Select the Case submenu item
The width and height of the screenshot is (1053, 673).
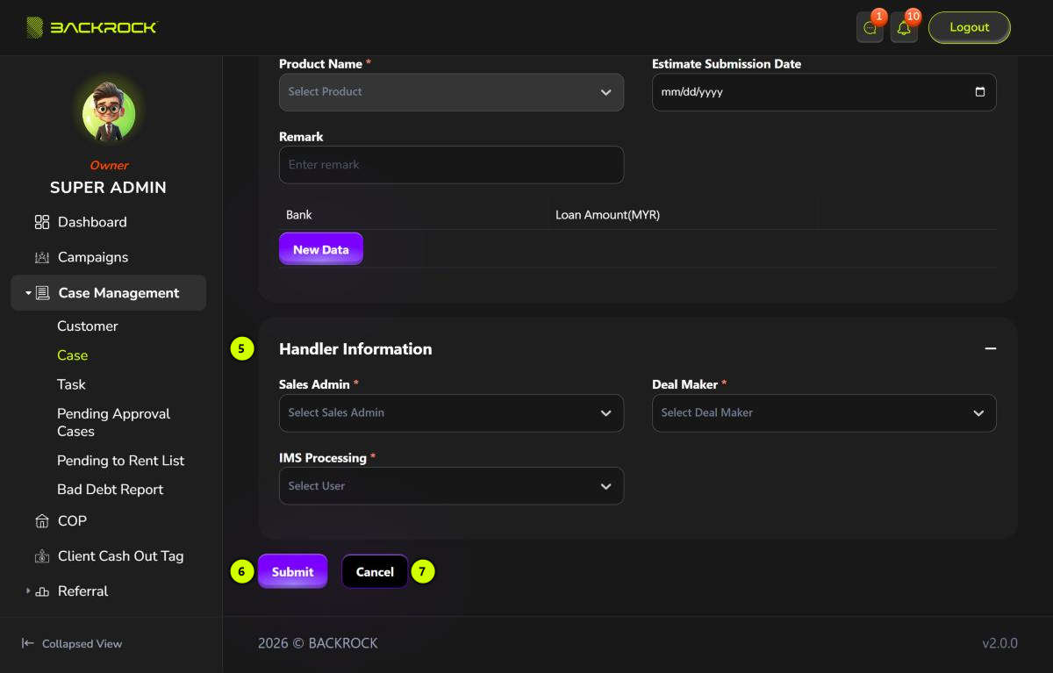click(73, 355)
